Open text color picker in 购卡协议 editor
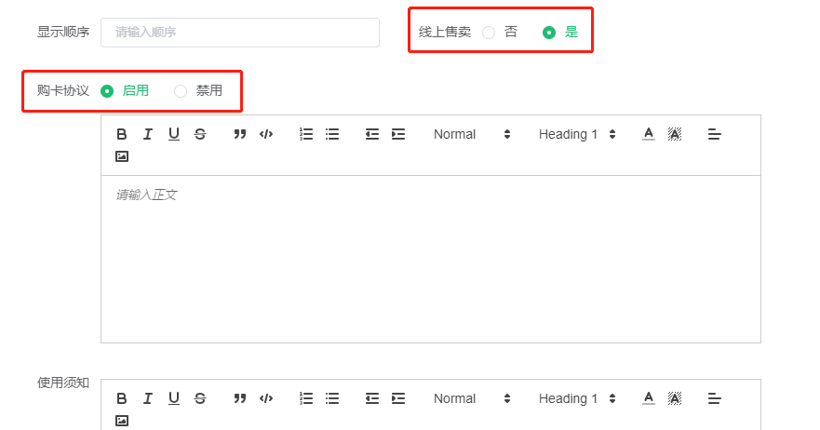This screenshot has height=430, width=820. tap(649, 134)
